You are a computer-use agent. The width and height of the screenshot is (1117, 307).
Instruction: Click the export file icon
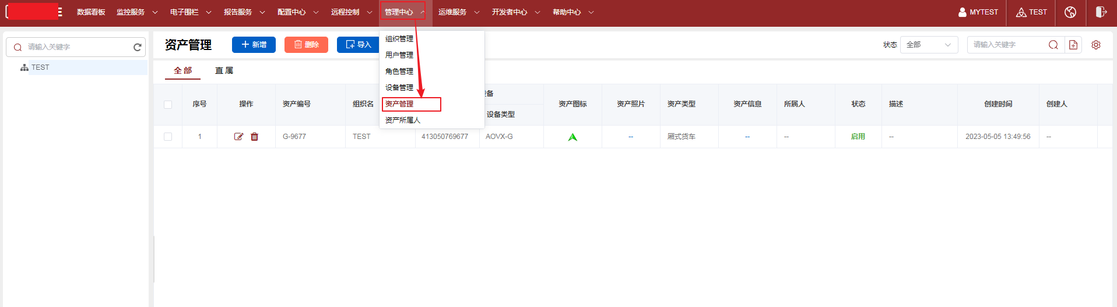point(1073,45)
